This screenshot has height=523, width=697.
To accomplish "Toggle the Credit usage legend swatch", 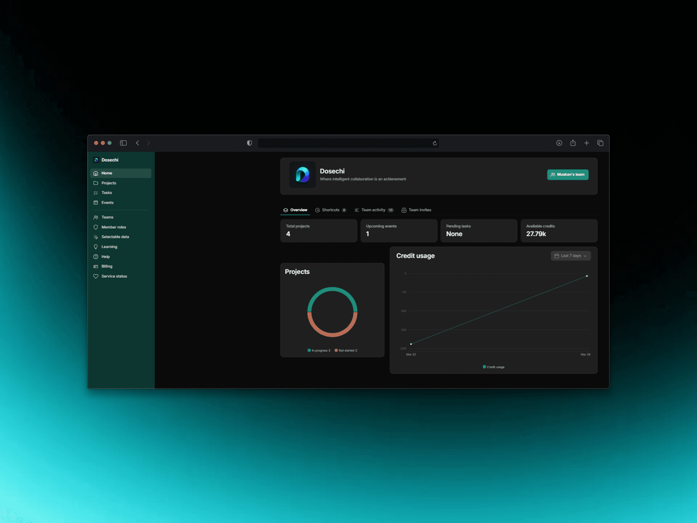I will point(484,367).
